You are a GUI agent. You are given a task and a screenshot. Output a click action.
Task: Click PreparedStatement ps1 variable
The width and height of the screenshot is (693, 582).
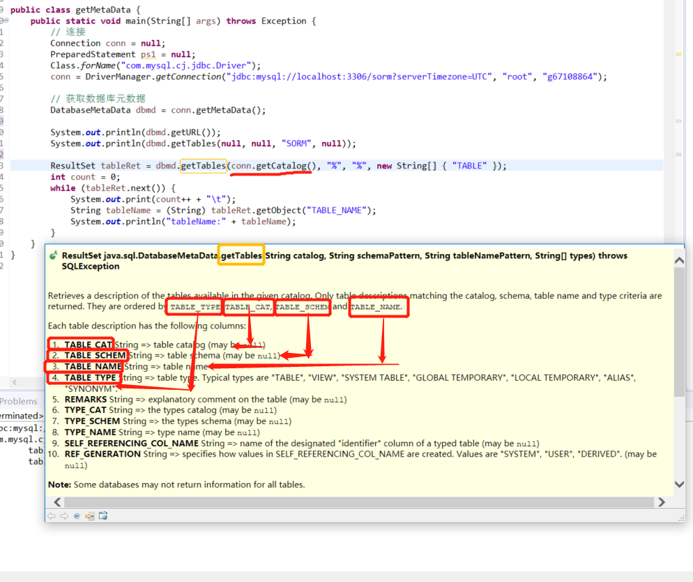pos(148,54)
